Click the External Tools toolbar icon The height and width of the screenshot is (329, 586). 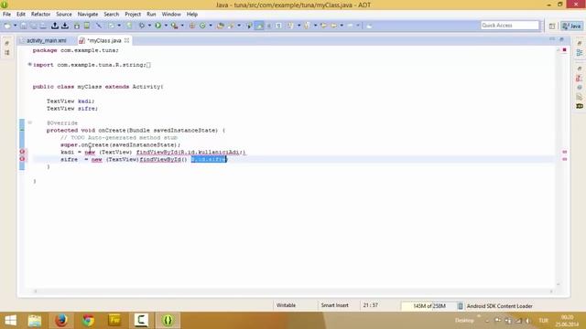click(175, 26)
